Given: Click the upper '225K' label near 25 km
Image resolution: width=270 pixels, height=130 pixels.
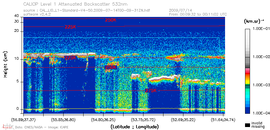Looking at the screenshot, I should click(71, 27).
